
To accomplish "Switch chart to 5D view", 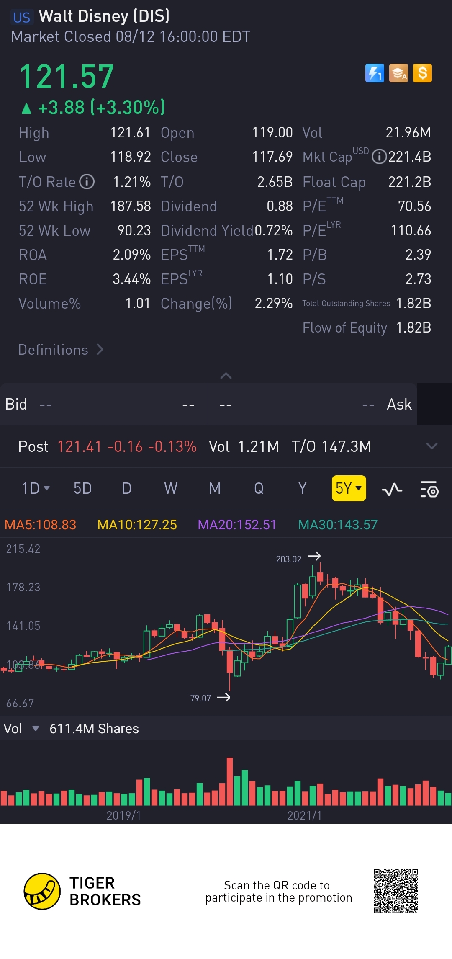I will click(x=82, y=488).
